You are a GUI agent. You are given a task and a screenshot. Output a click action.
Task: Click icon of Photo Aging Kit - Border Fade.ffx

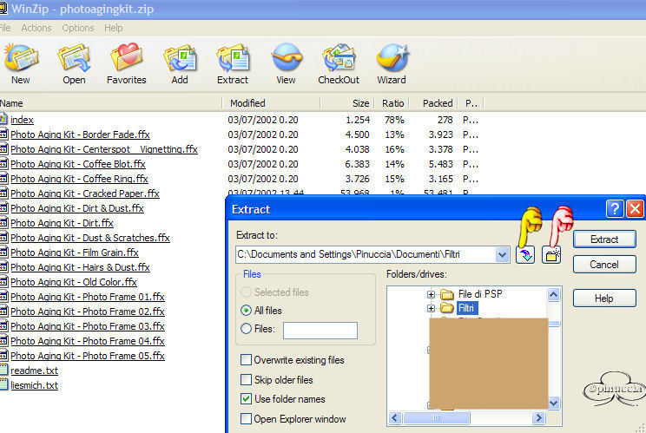click(x=3, y=134)
